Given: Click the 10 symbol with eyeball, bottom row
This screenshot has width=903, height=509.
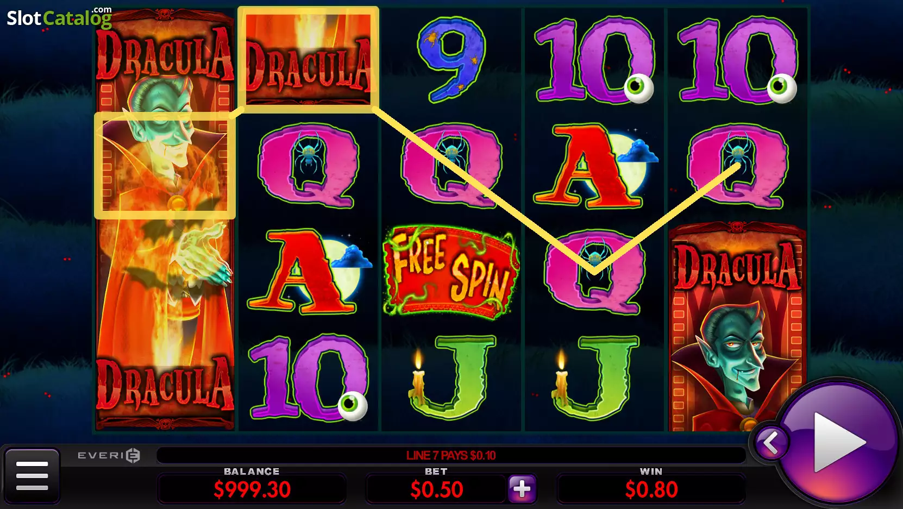Looking at the screenshot, I should [x=309, y=379].
